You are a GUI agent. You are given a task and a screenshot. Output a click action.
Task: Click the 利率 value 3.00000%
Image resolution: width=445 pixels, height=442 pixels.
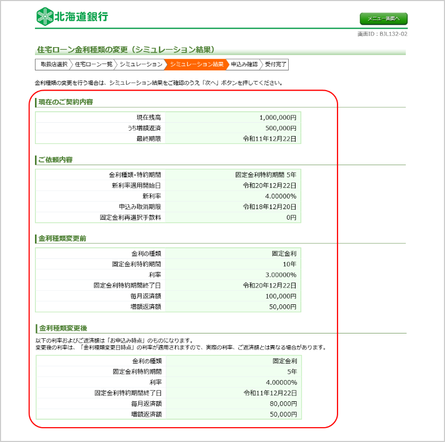[281, 275]
